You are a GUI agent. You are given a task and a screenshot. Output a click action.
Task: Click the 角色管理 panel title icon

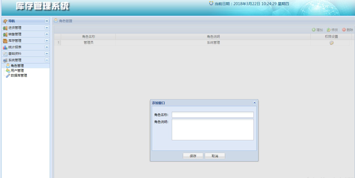(x=56, y=20)
